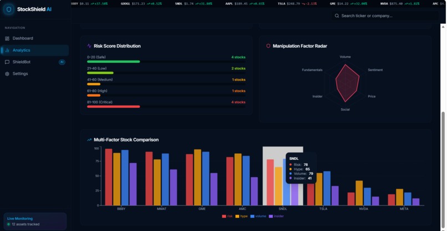Screen dimensions: 447x231
Task: Click the Insider radar axis label
Action: (317, 97)
